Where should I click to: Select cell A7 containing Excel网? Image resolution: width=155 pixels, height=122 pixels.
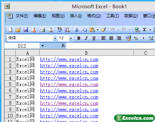click(28, 97)
